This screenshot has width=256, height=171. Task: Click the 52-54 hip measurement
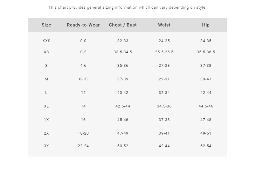click(206, 146)
